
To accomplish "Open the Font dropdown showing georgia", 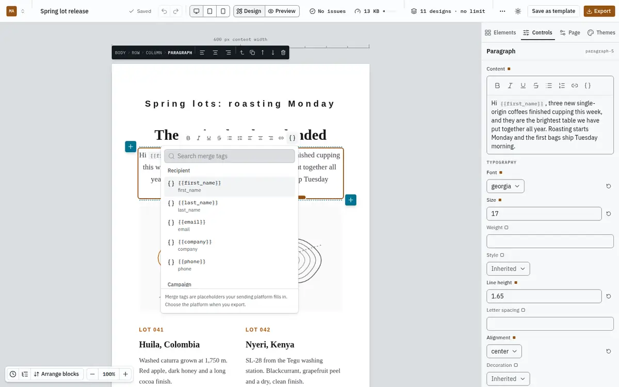I will click(506, 186).
